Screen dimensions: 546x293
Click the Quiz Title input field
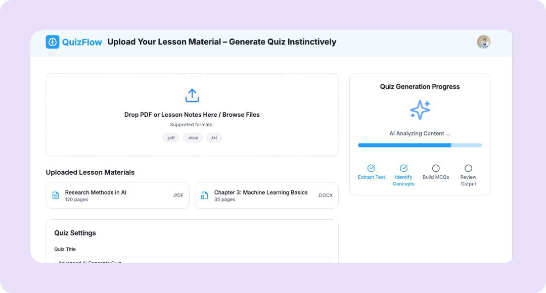point(192,260)
